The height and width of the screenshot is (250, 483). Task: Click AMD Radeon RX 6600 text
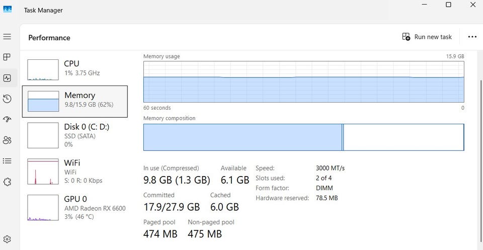95,208
